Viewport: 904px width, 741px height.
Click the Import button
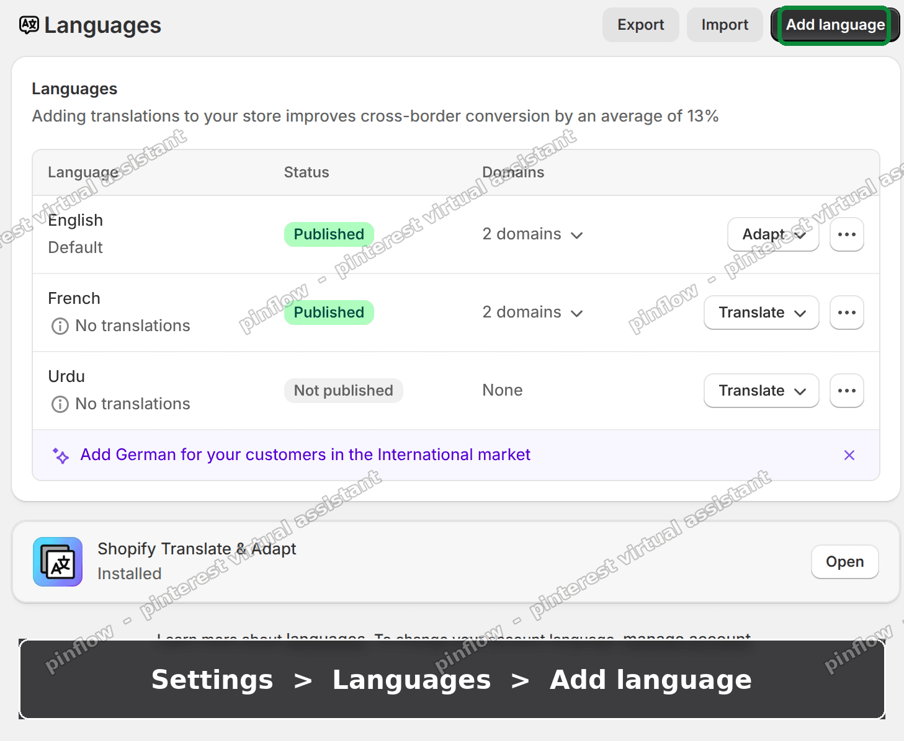[x=725, y=25]
